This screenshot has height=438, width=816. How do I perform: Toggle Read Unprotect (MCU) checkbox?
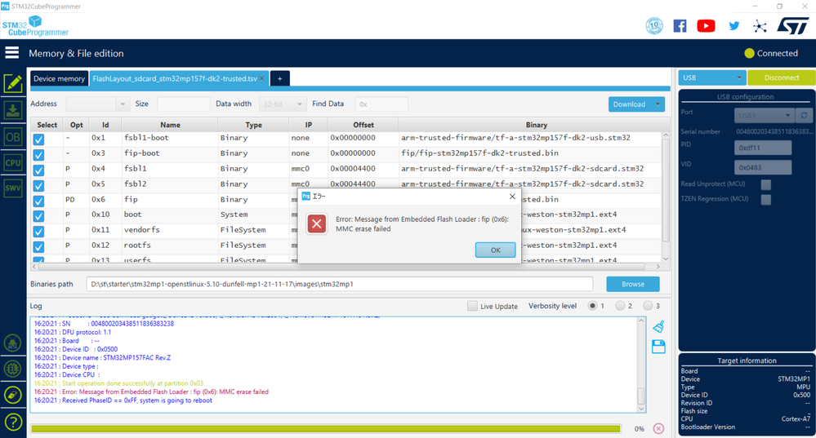pyautogui.click(x=766, y=184)
